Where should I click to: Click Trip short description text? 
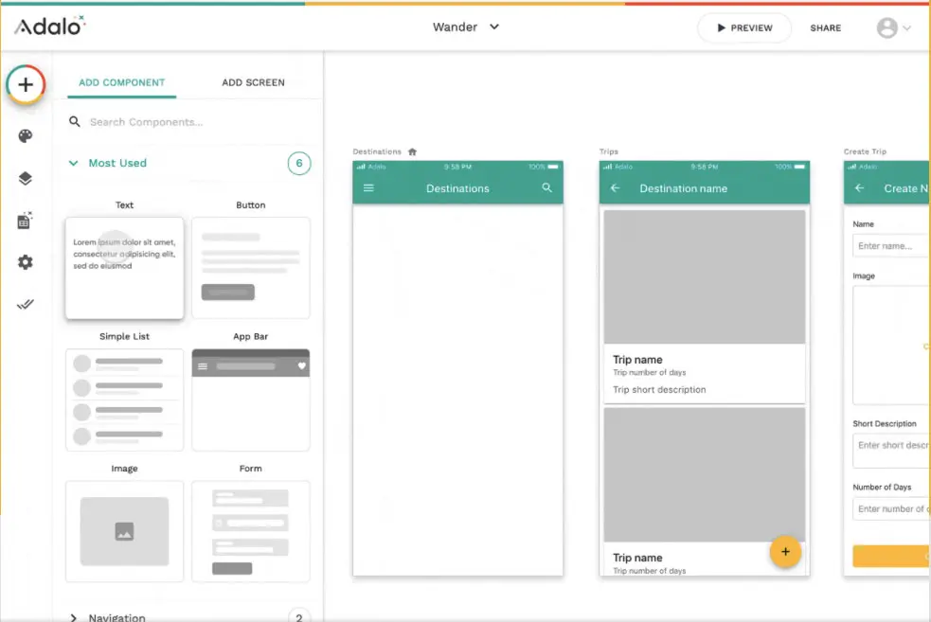(659, 390)
